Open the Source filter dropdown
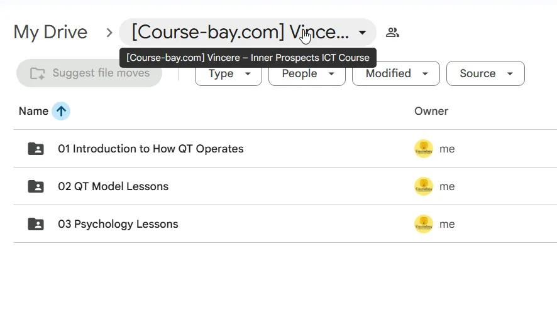Image resolution: width=557 pixels, height=325 pixels. (485, 73)
